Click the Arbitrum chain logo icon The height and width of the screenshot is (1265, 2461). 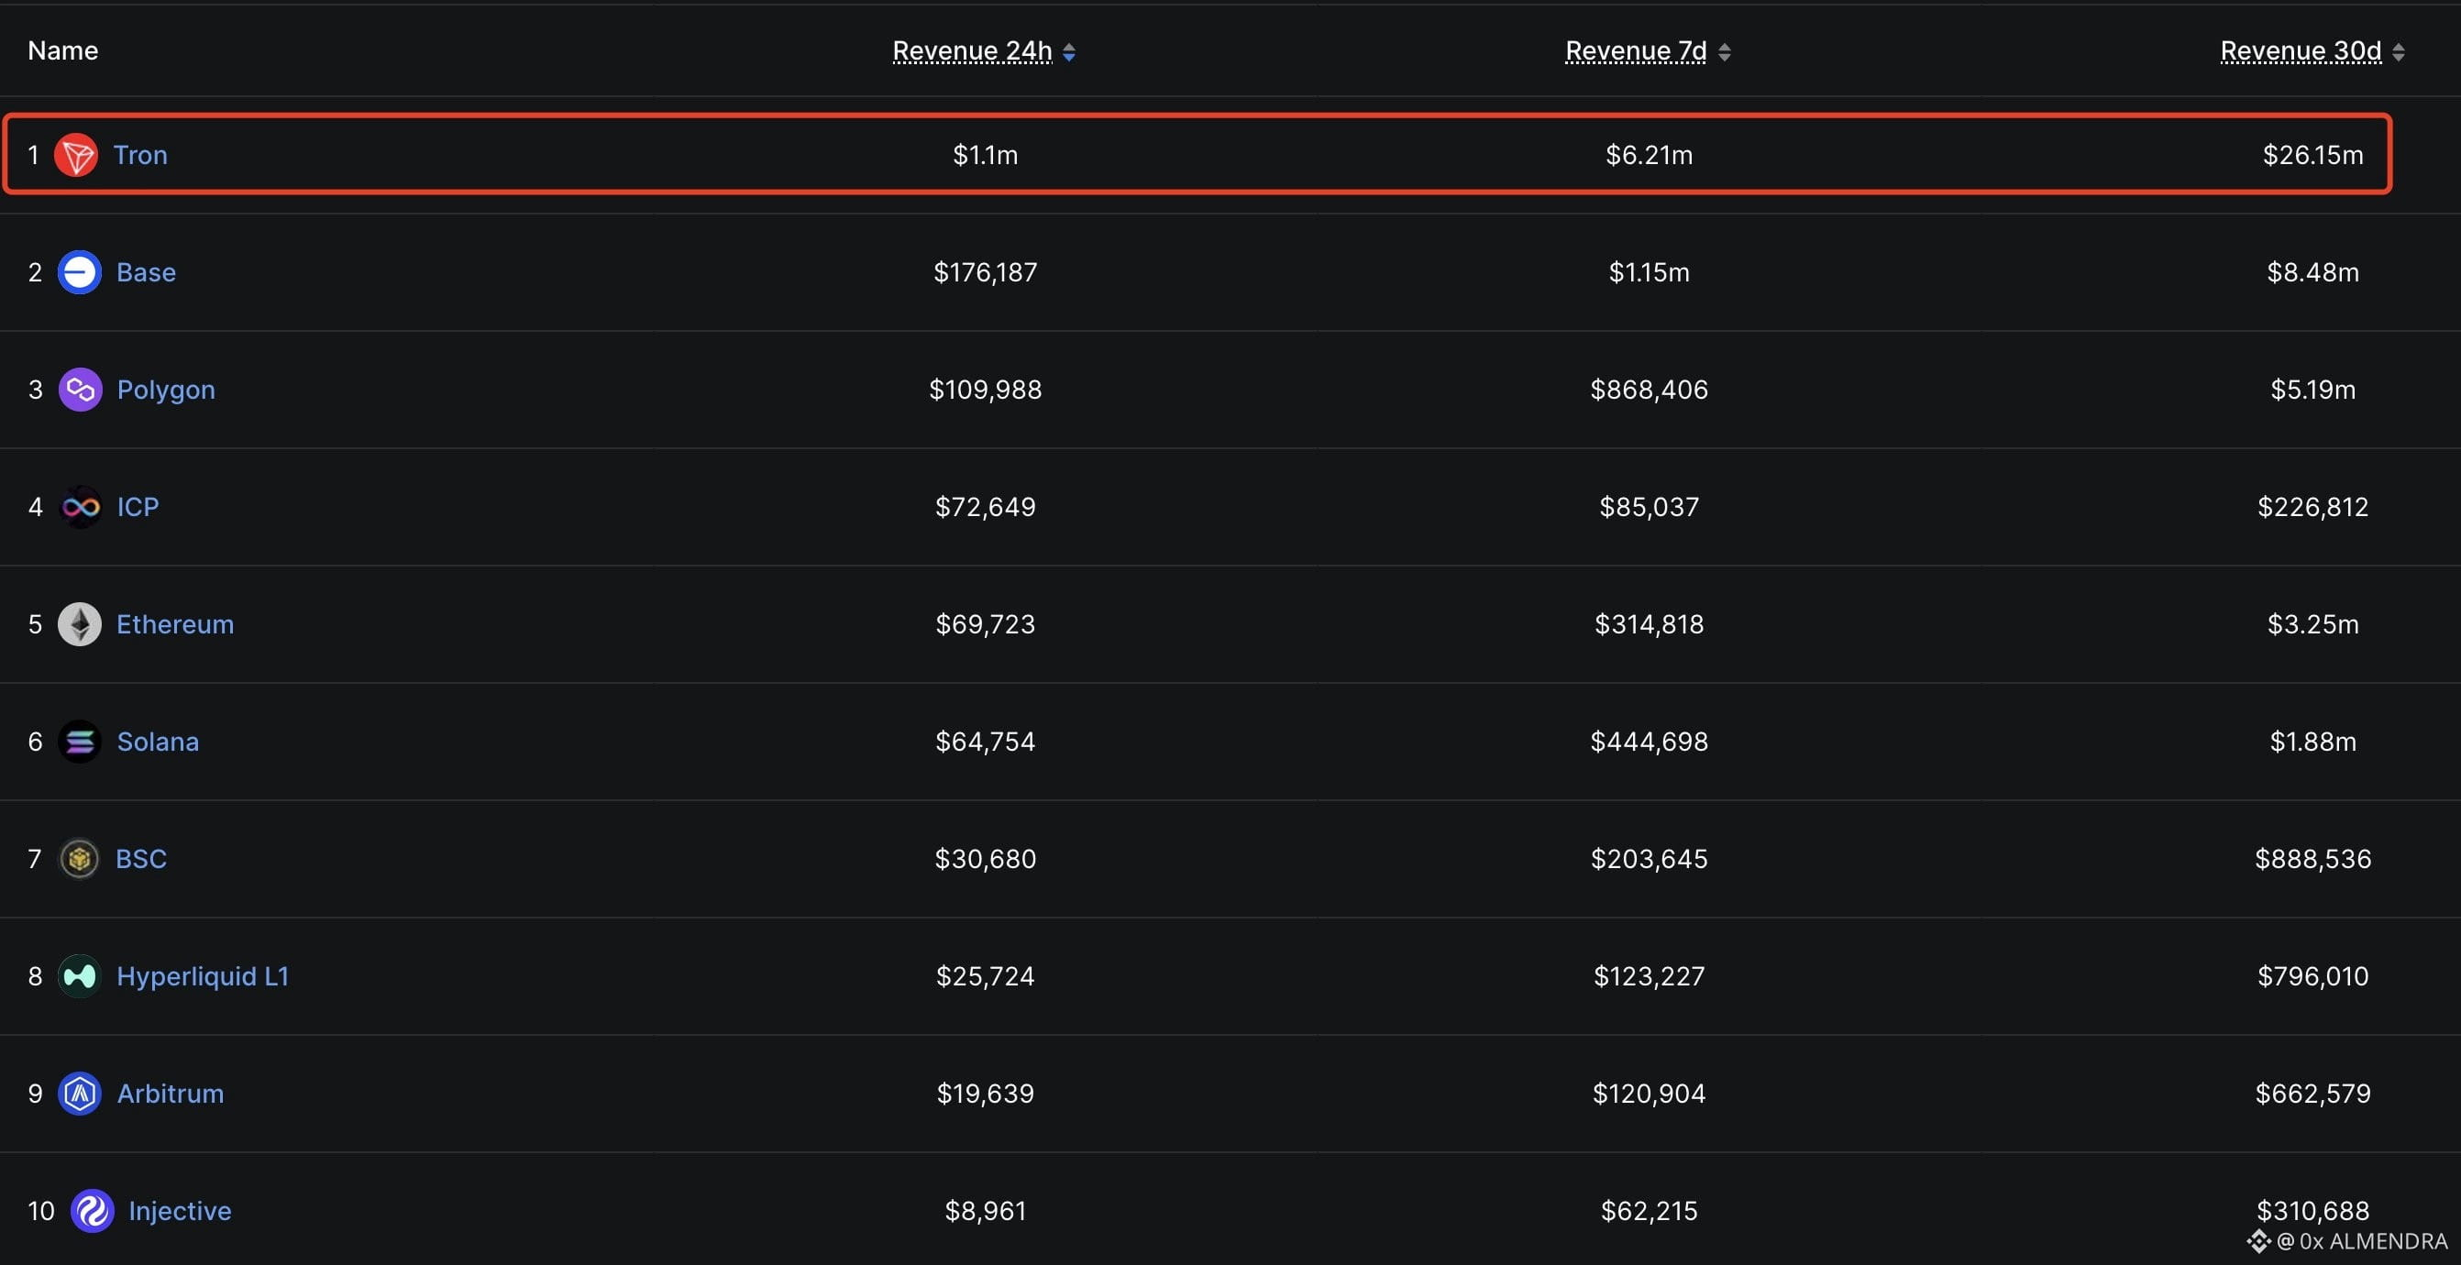pyautogui.click(x=79, y=1094)
